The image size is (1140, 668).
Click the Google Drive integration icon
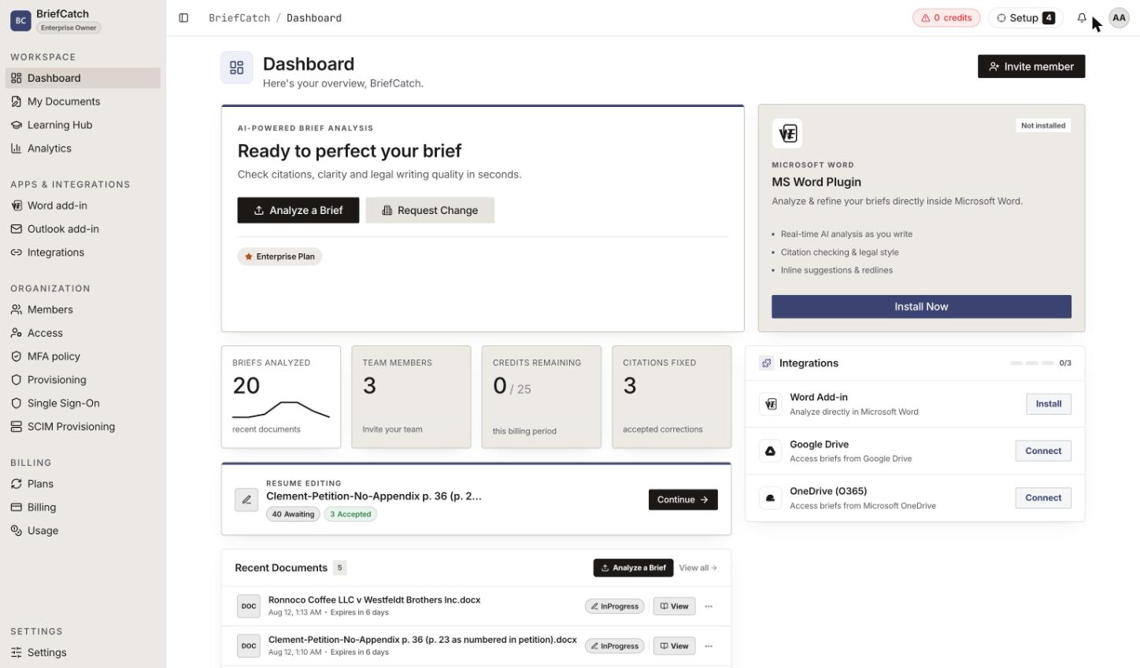point(771,451)
